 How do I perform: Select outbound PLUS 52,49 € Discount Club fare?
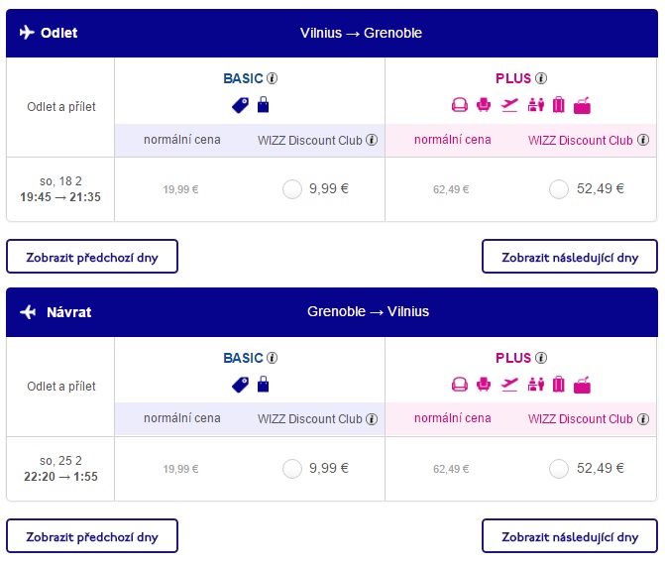pyautogui.click(x=559, y=189)
